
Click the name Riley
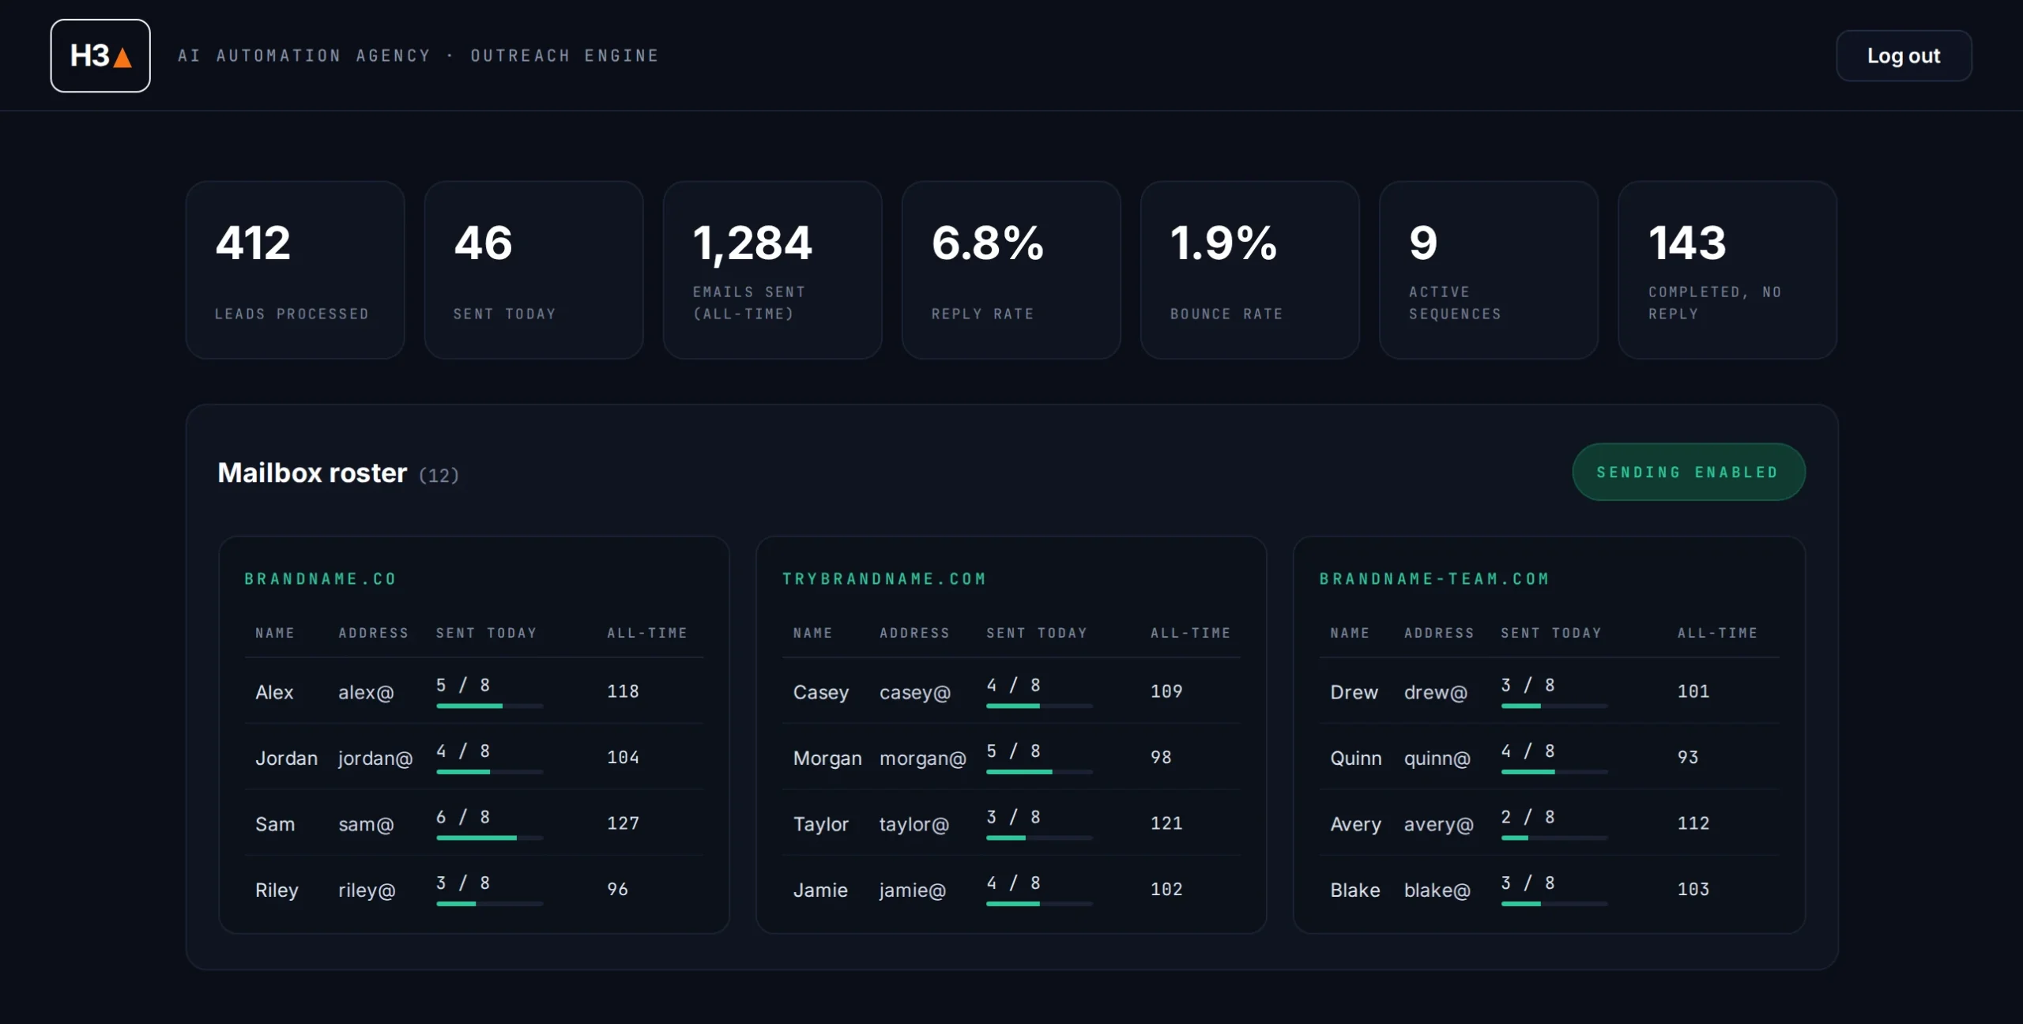(x=277, y=890)
